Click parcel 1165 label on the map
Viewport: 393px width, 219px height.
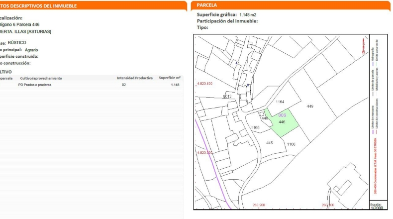(x=255, y=127)
